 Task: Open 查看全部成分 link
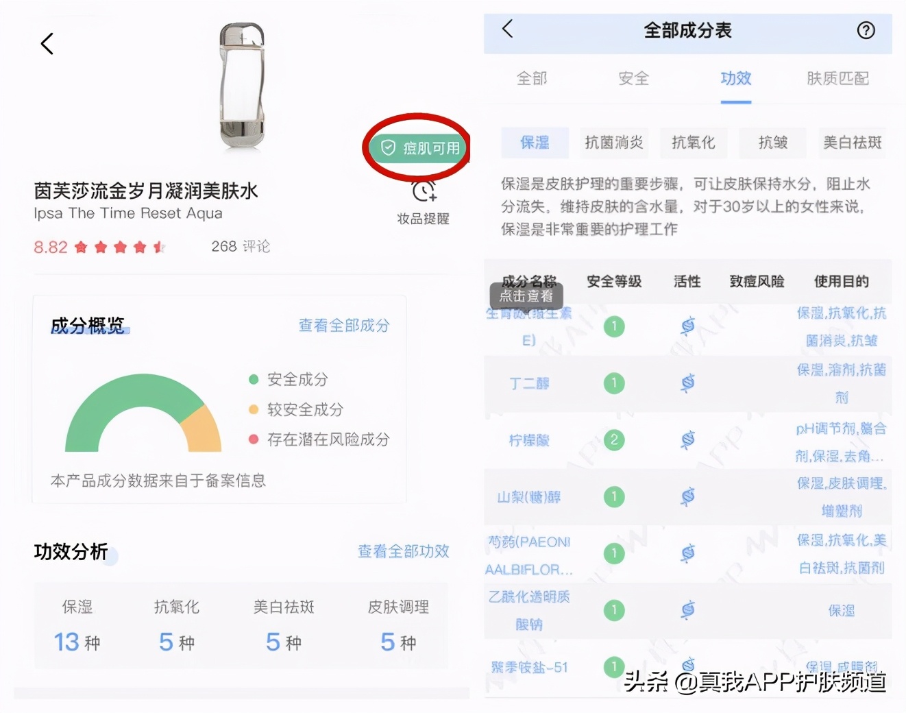pos(343,326)
